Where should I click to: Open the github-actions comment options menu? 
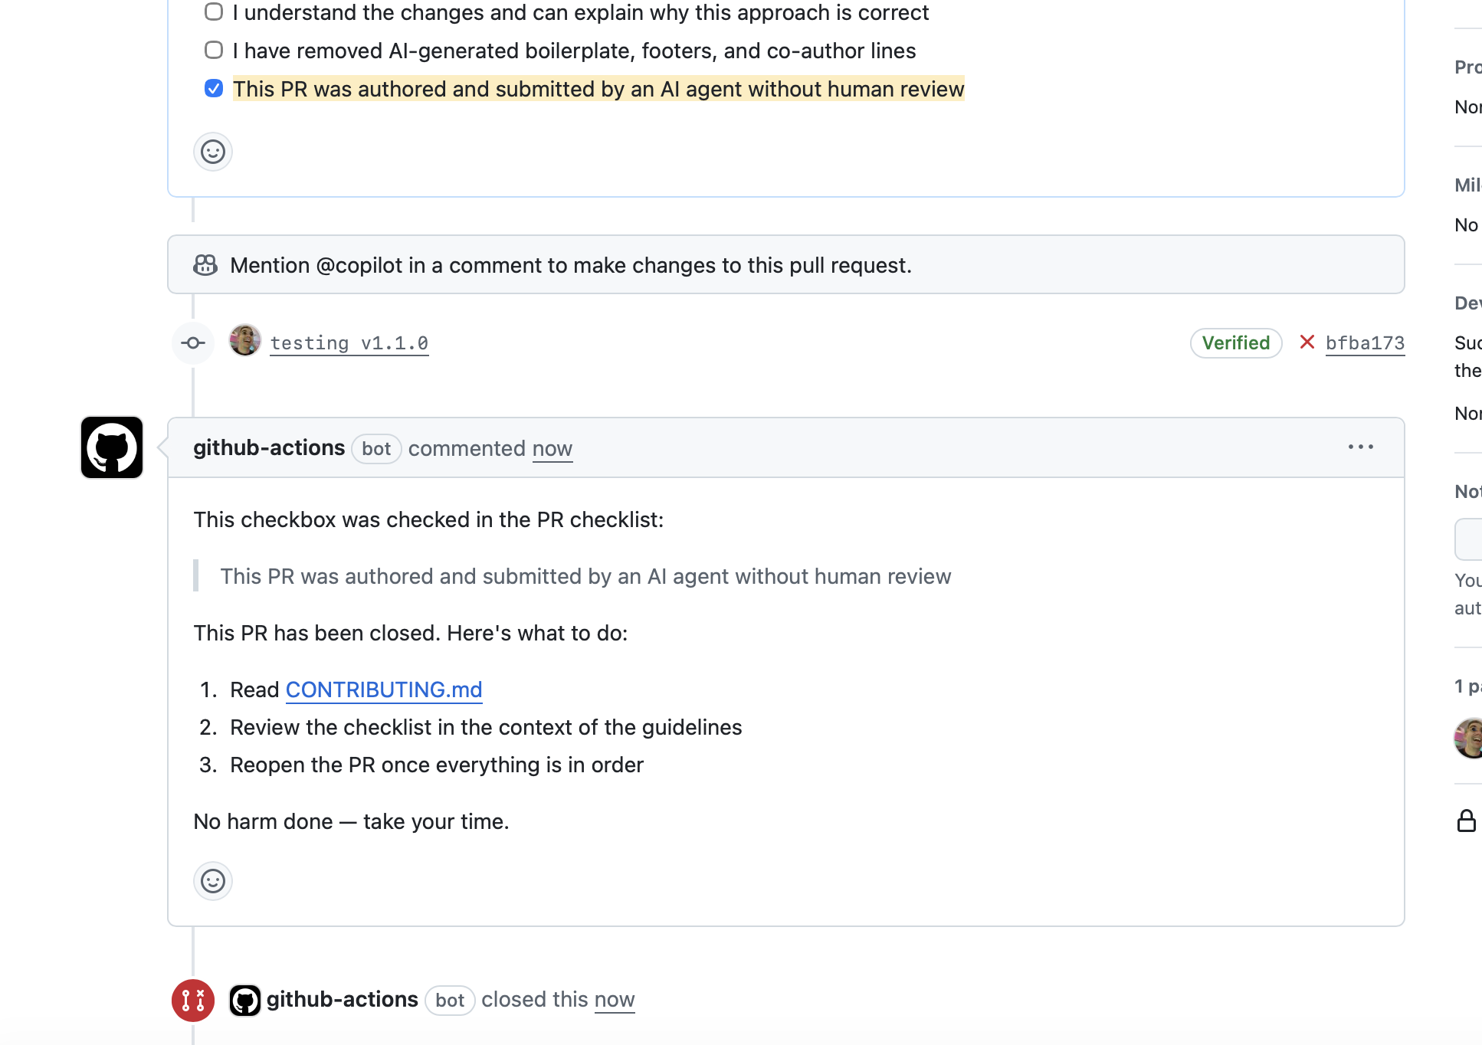pyautogui.click(x=1360, y=447)
